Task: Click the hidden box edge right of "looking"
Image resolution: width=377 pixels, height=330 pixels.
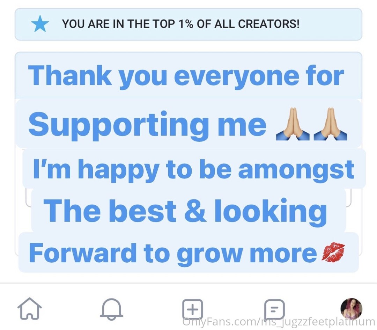Action: [x=349, y=198]
